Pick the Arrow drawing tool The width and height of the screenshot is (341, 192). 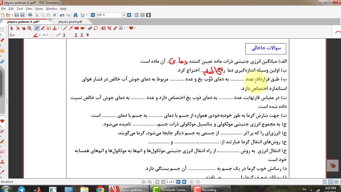(71, 28)
